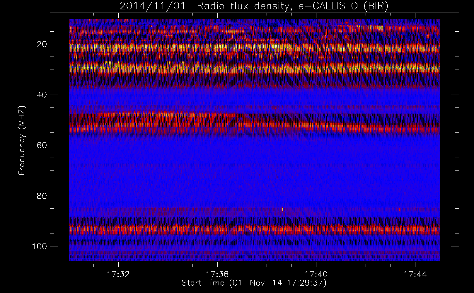474x293 pixels.
Task: Click the plot title '2014/11/01 Radio flux density'
Action: pos(254,6)
